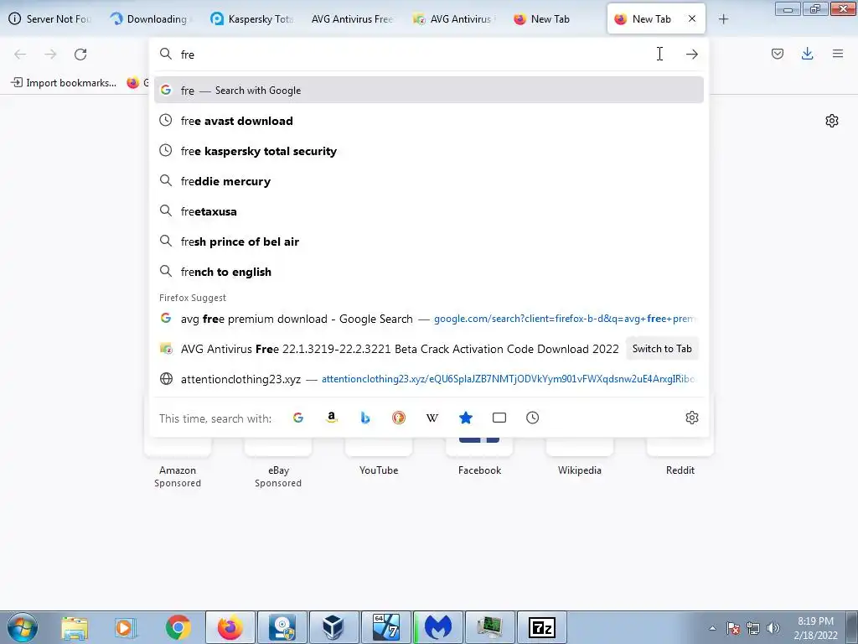The image size is (858, 644).
Task: Switch to Kaspersky Total tab
Action: pyautogui.click(x=253, y=19)
